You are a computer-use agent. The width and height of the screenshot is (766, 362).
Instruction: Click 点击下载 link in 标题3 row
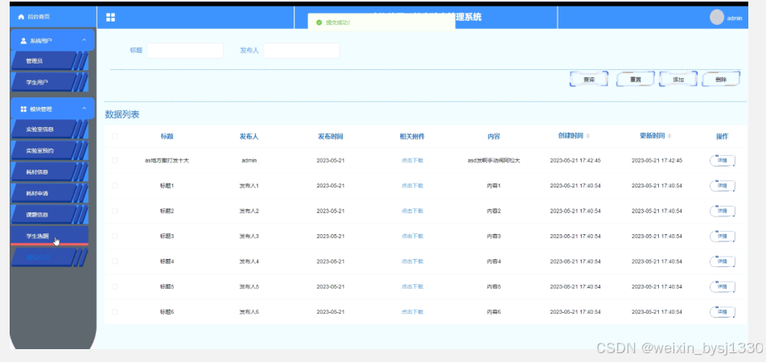(x=412, y=236)
